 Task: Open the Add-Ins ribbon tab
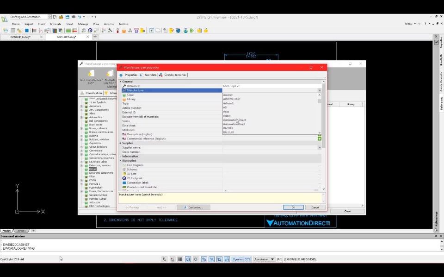click(x=109, y=24)
